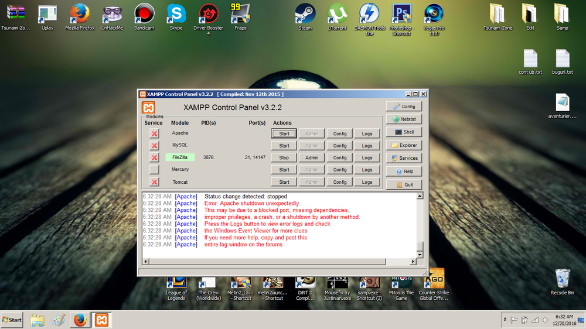
Task: Open Netstat in XAMPP panel
Action: (x=404, y=119)
